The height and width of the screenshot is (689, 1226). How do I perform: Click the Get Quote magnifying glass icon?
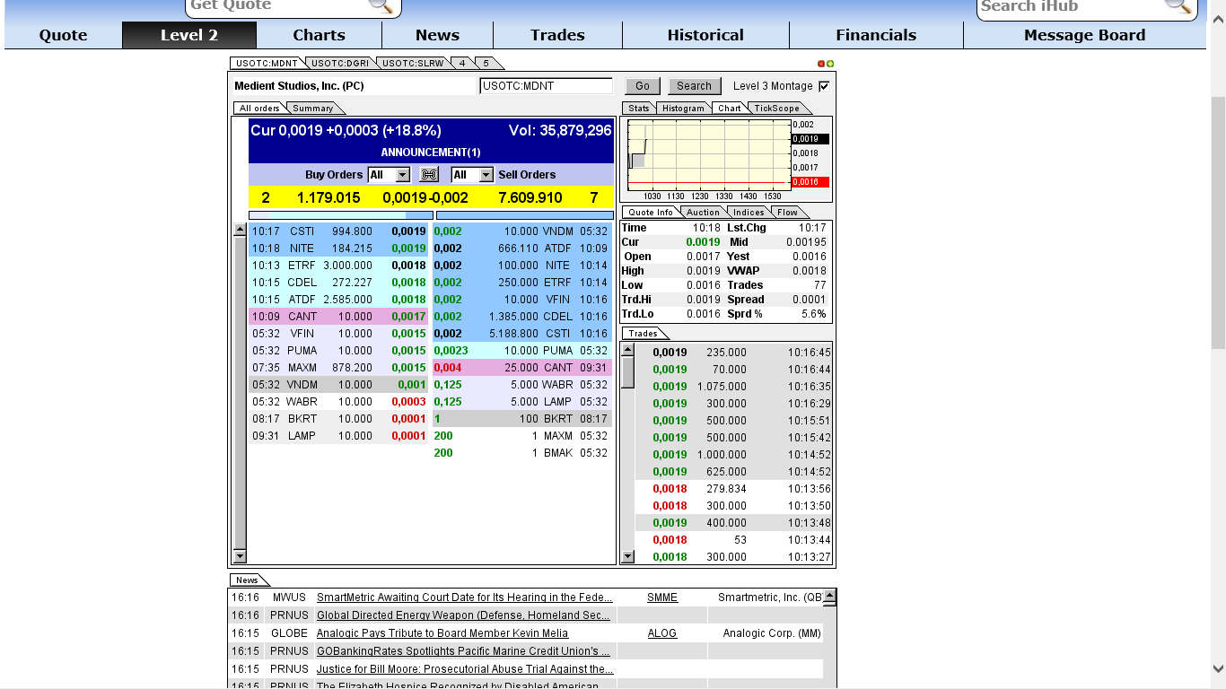pos(381,5)
